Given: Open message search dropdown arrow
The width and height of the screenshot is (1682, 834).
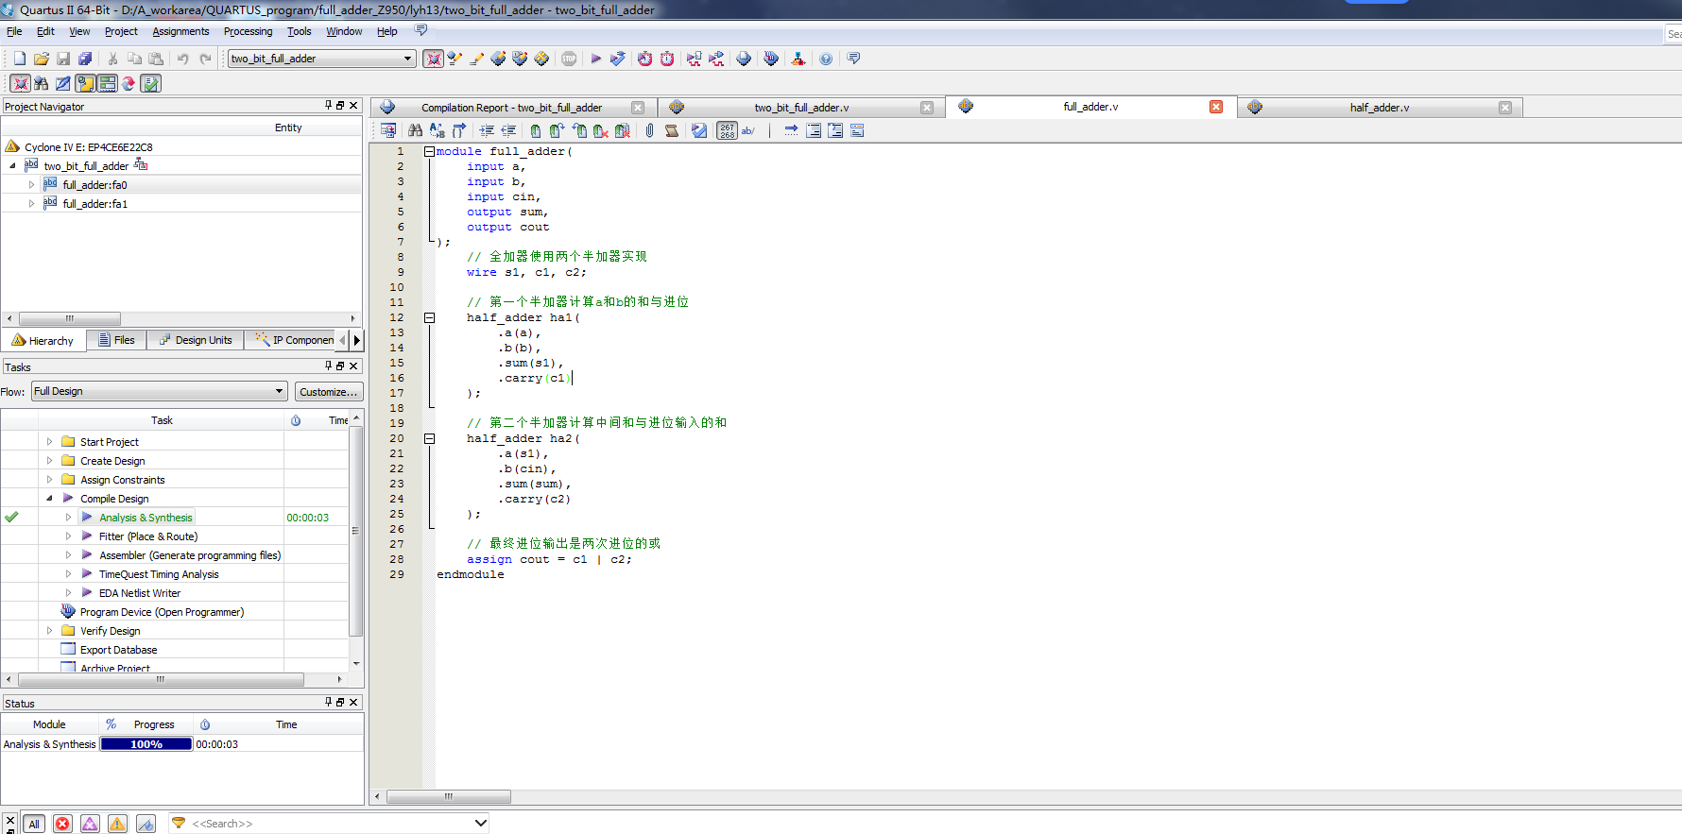Looking at the screenshot, I should [x=480, y=824].
